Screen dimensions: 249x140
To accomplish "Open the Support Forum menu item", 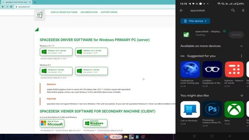I will pyautogui.click(x=109, y=12).
